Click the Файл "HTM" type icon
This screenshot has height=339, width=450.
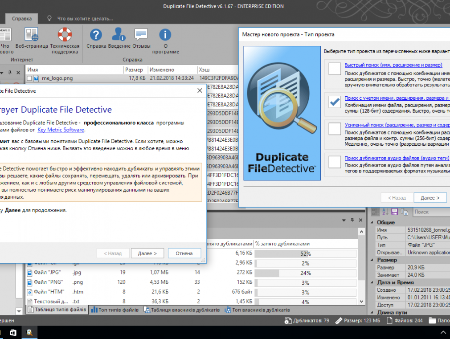(29, 292)
